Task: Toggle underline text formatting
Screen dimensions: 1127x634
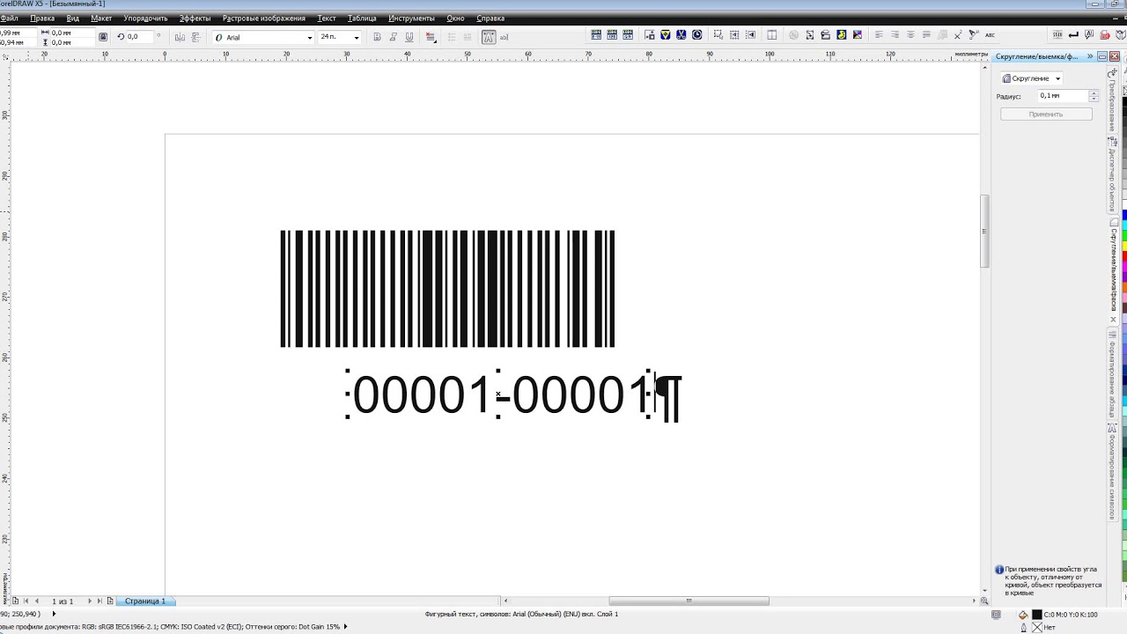Action: [x=409, y=37]
